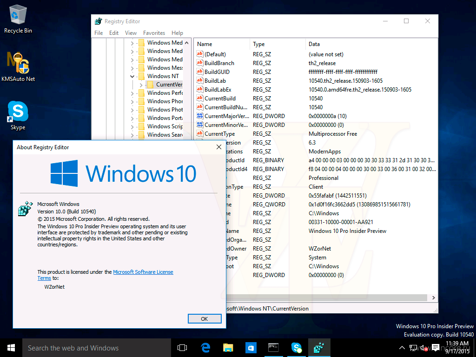Open the File menu
The width and height of the screenshot is (476, 357).
point(99,33)
